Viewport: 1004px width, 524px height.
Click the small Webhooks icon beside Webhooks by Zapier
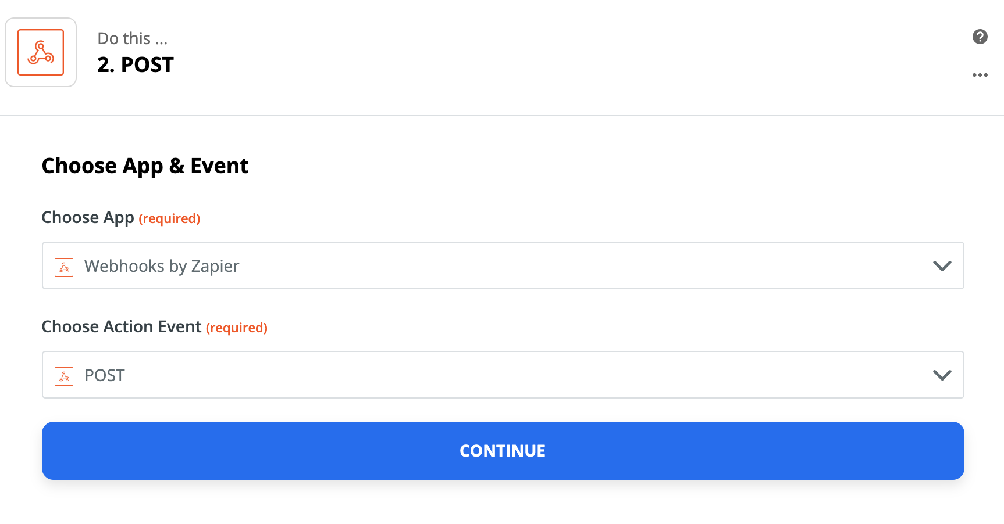pyautogui.click(x=64, y=267)
